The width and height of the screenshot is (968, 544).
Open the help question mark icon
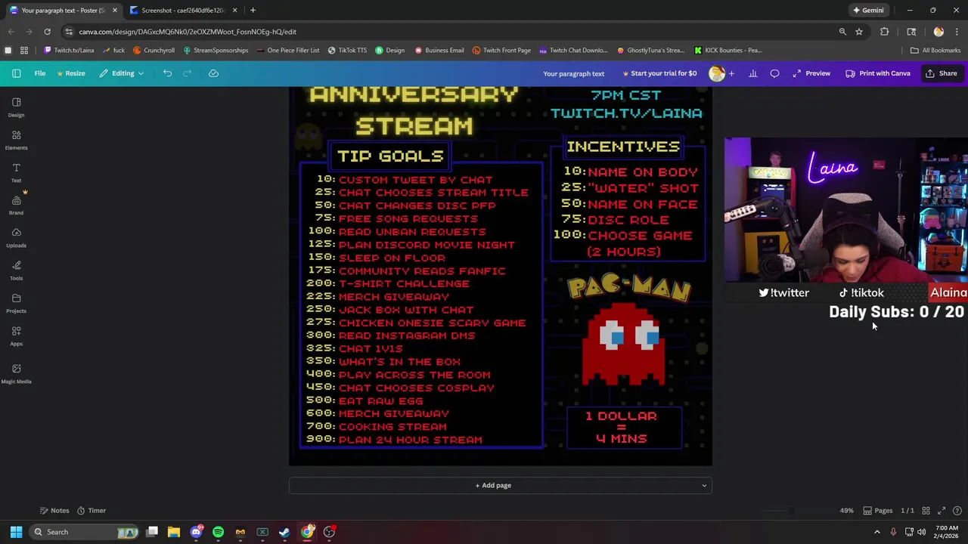point(957,511)
